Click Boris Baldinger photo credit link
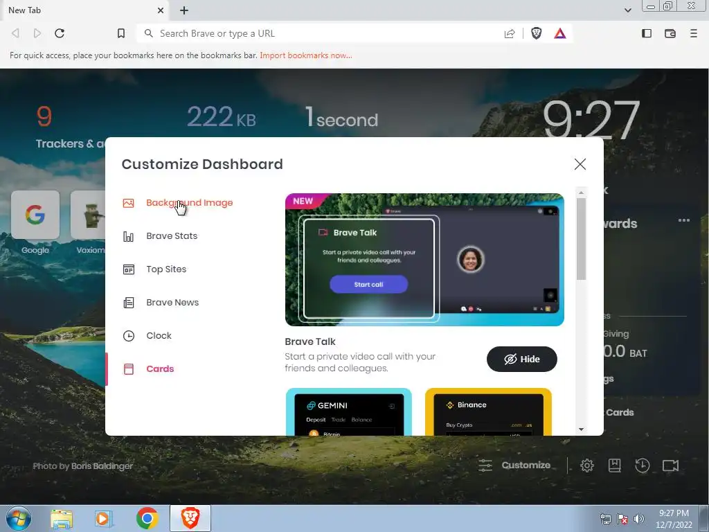Screen dimensions: 709x532 (x=102, y=466)
